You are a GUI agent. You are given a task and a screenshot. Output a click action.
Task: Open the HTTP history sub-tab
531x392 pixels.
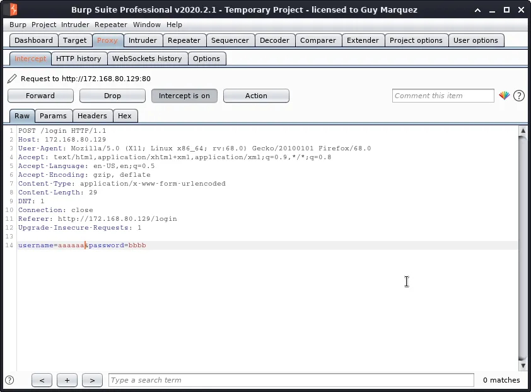pos(79,59)
